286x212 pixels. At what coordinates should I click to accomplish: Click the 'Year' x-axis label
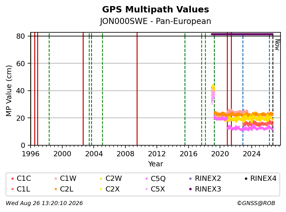click(x=155, y=164)
